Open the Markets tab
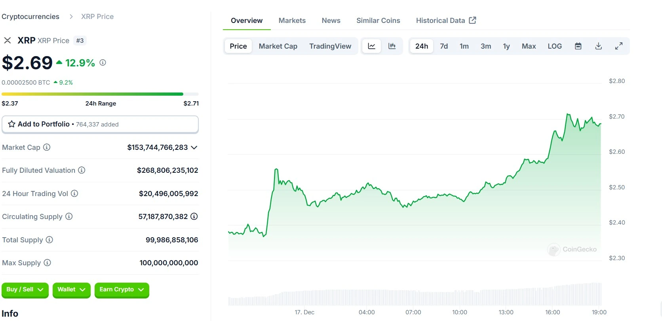This screenshot has height=321, width=662. click(x=292, y=21)
